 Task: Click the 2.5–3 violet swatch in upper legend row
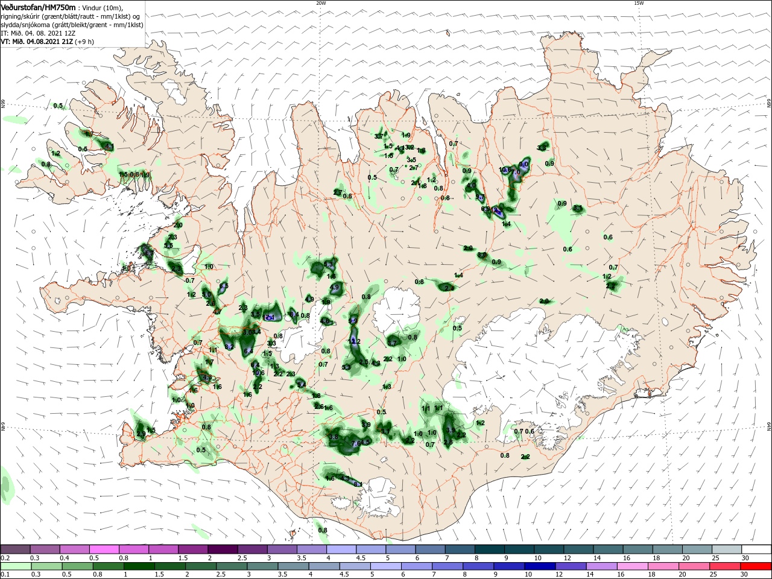click(252, 549)
